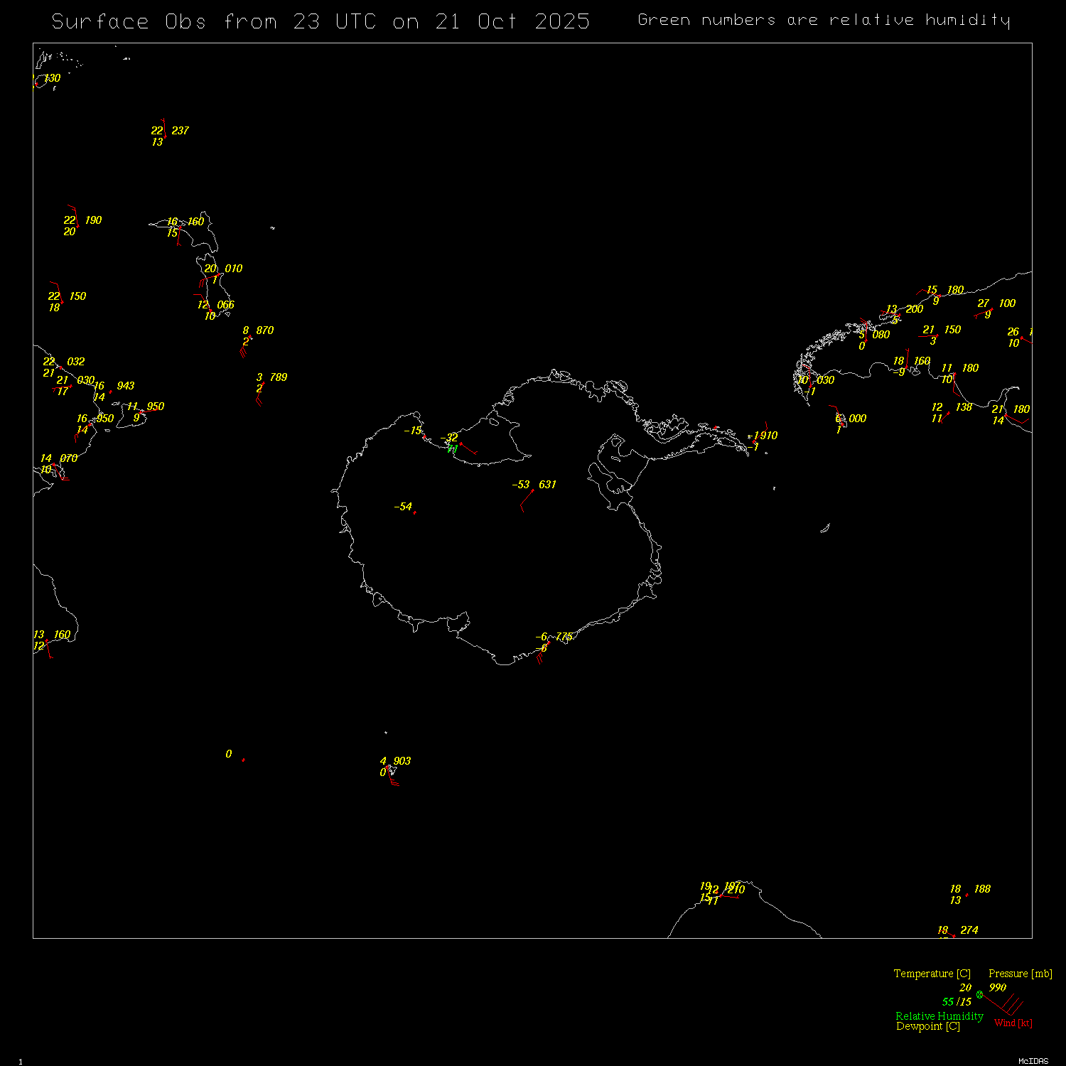Select the wind barb at the 8 / 870 station
This screenshot has height=1066, width=1066.
click(244, 347)
